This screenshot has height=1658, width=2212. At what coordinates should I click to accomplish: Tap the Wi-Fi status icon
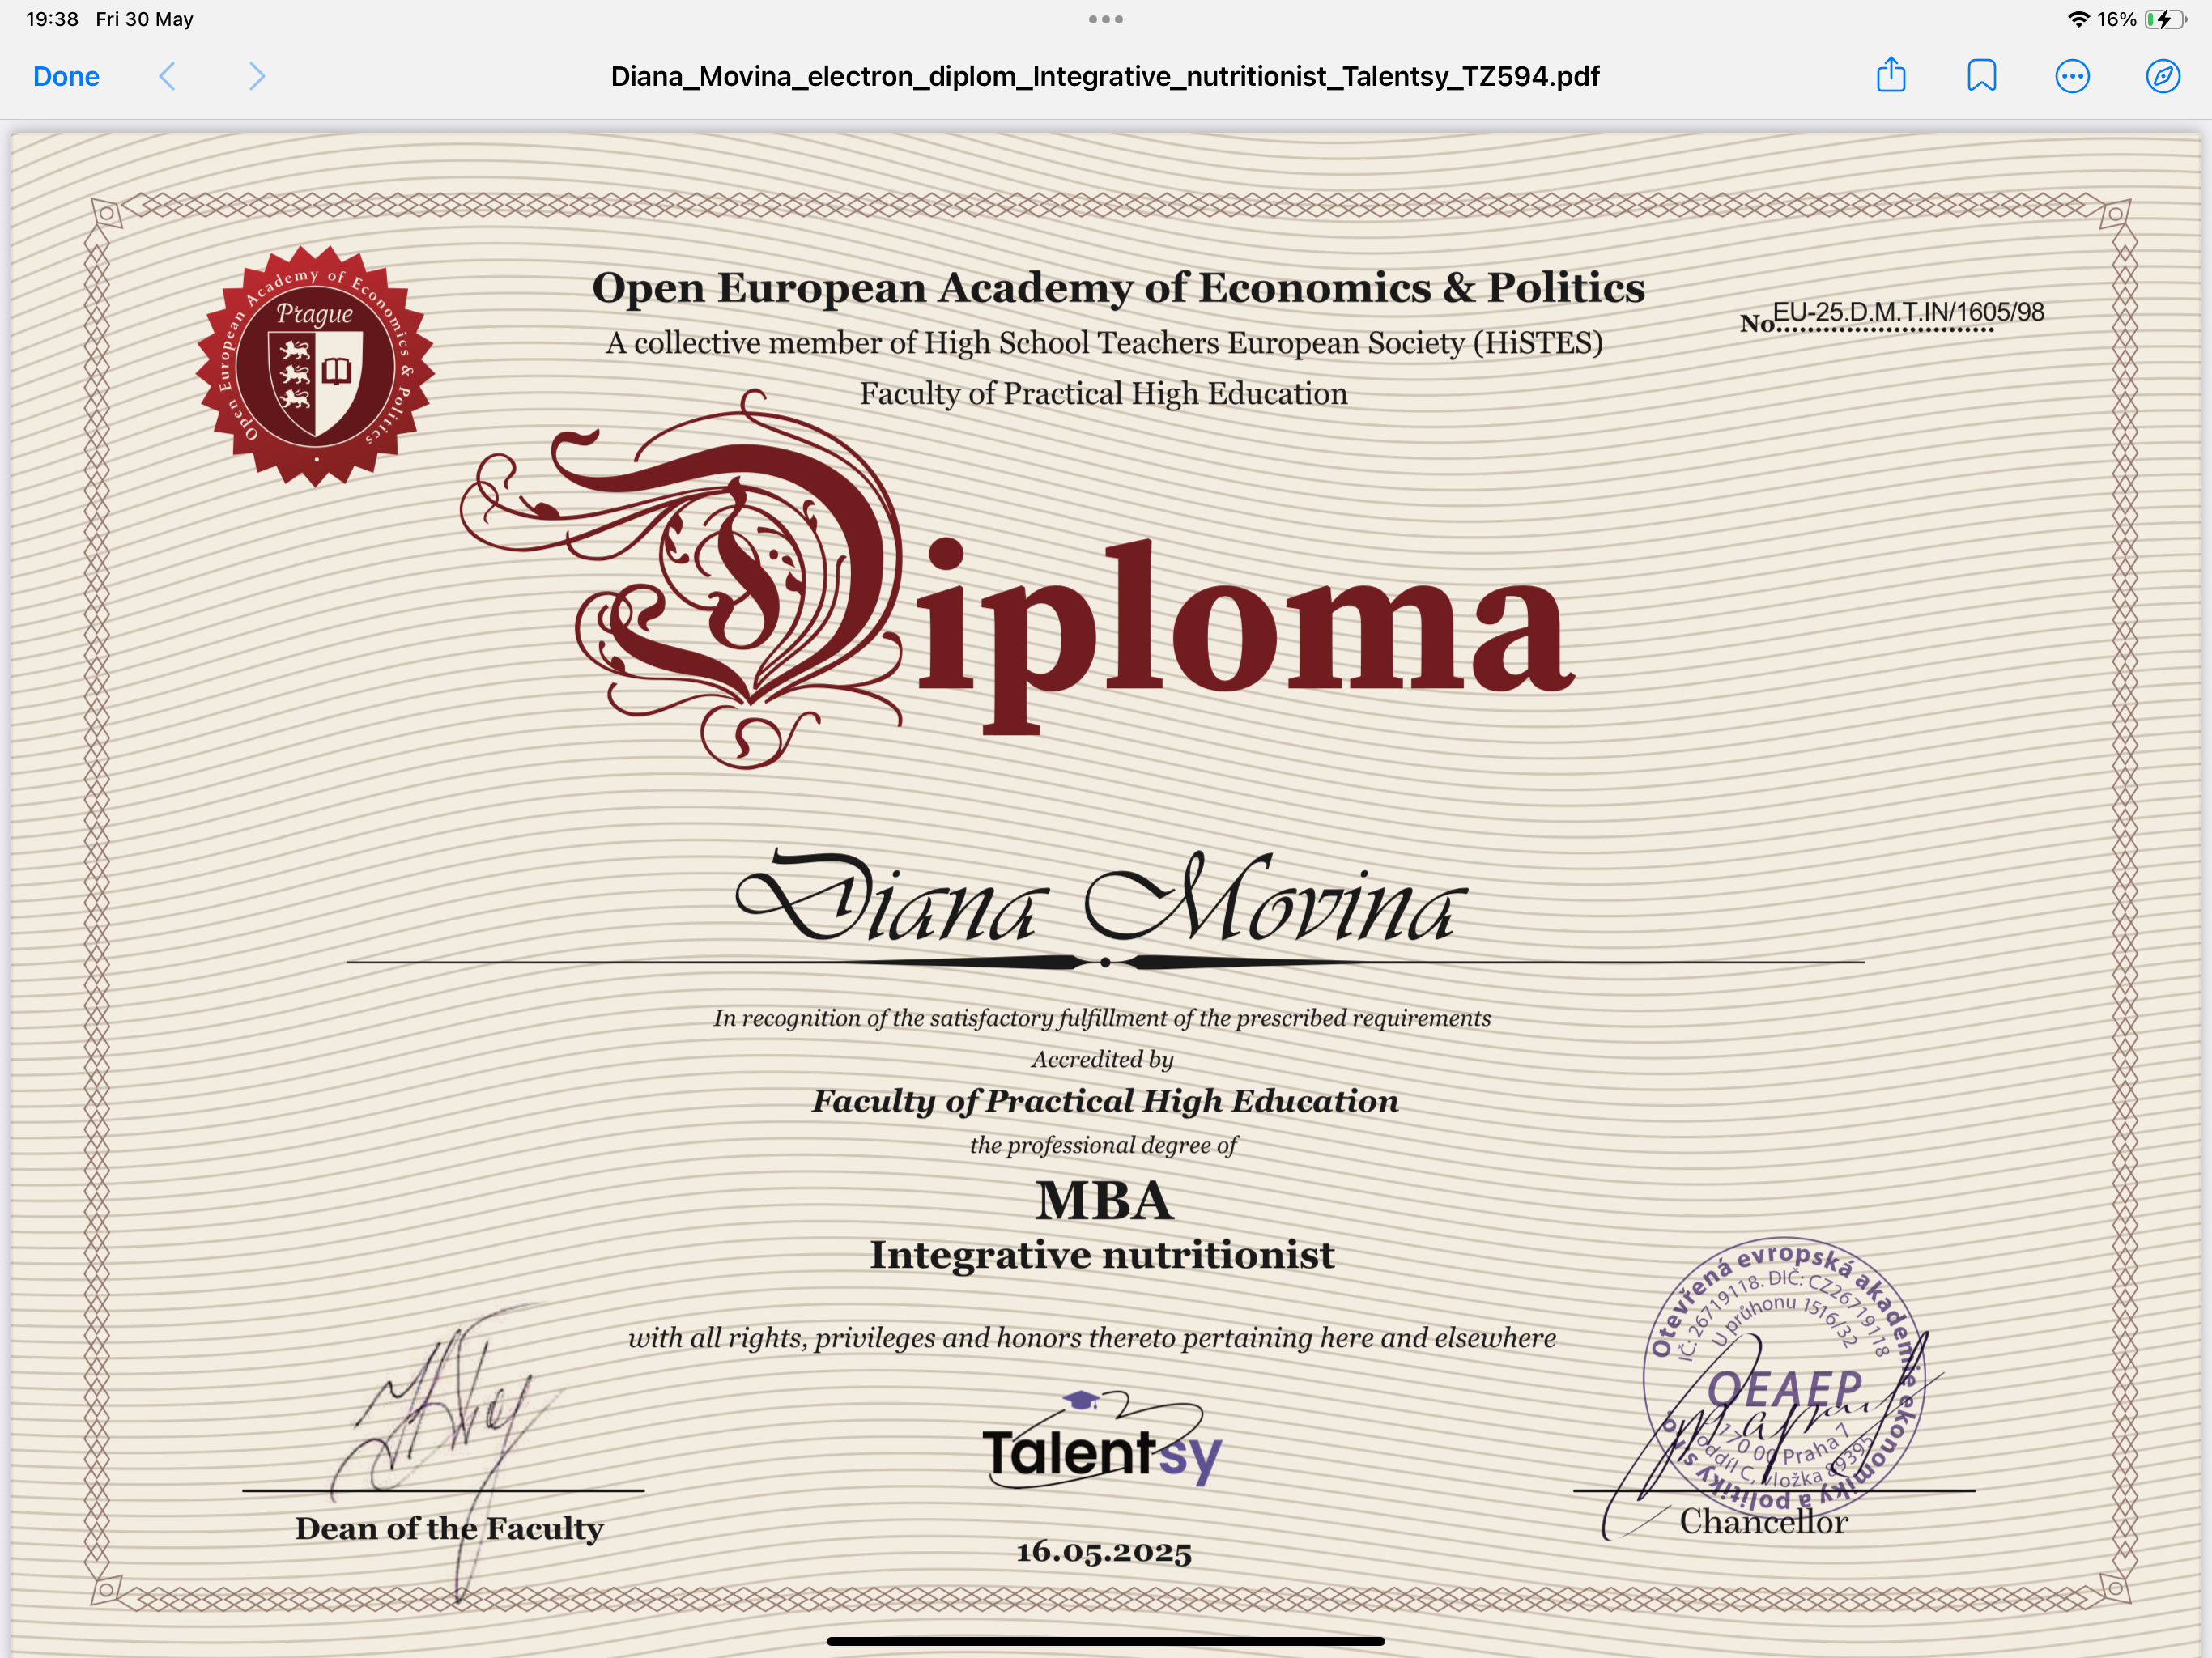coord(2078,19)
